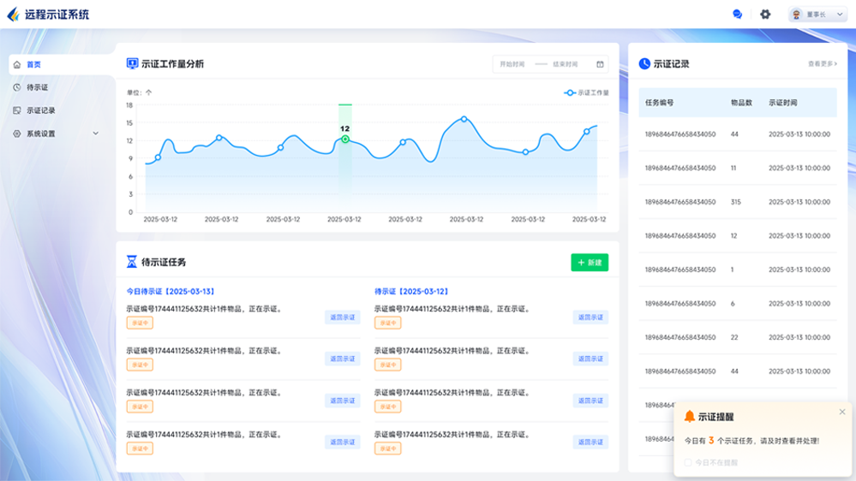Check the 今日不在提醒 checkbox

688,462
